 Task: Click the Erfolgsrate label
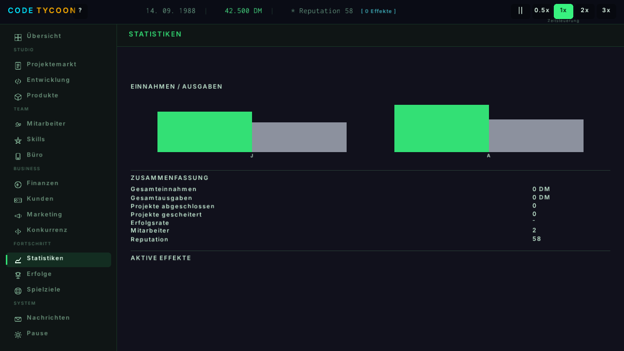click(150, 223)
